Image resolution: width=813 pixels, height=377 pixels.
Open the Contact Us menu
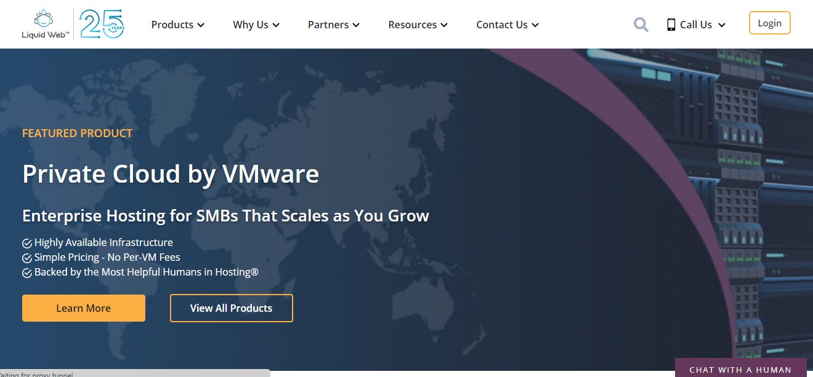click(x=507, y=25)
